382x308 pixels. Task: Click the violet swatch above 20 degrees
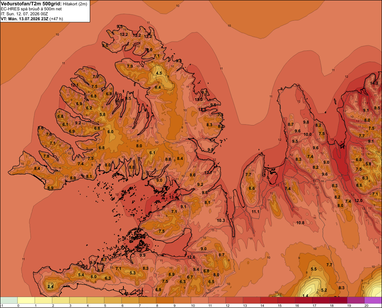(373, 300)
